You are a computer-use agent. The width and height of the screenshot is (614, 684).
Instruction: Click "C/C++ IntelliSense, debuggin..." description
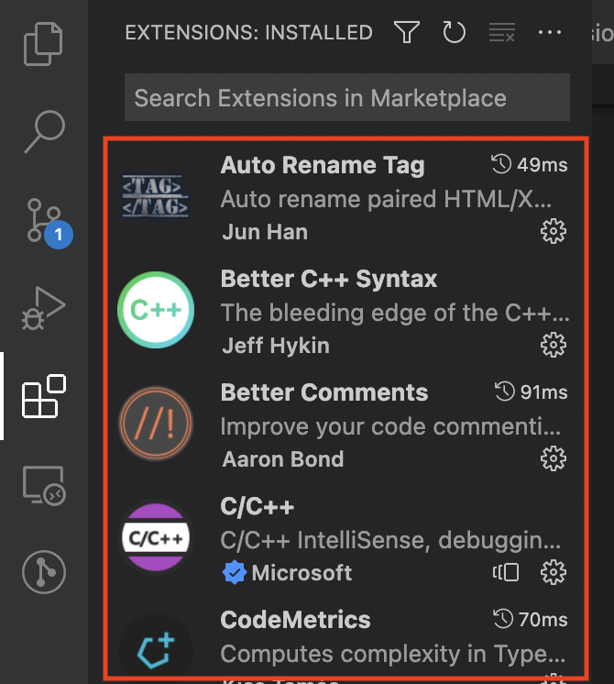tap(390, 540)
